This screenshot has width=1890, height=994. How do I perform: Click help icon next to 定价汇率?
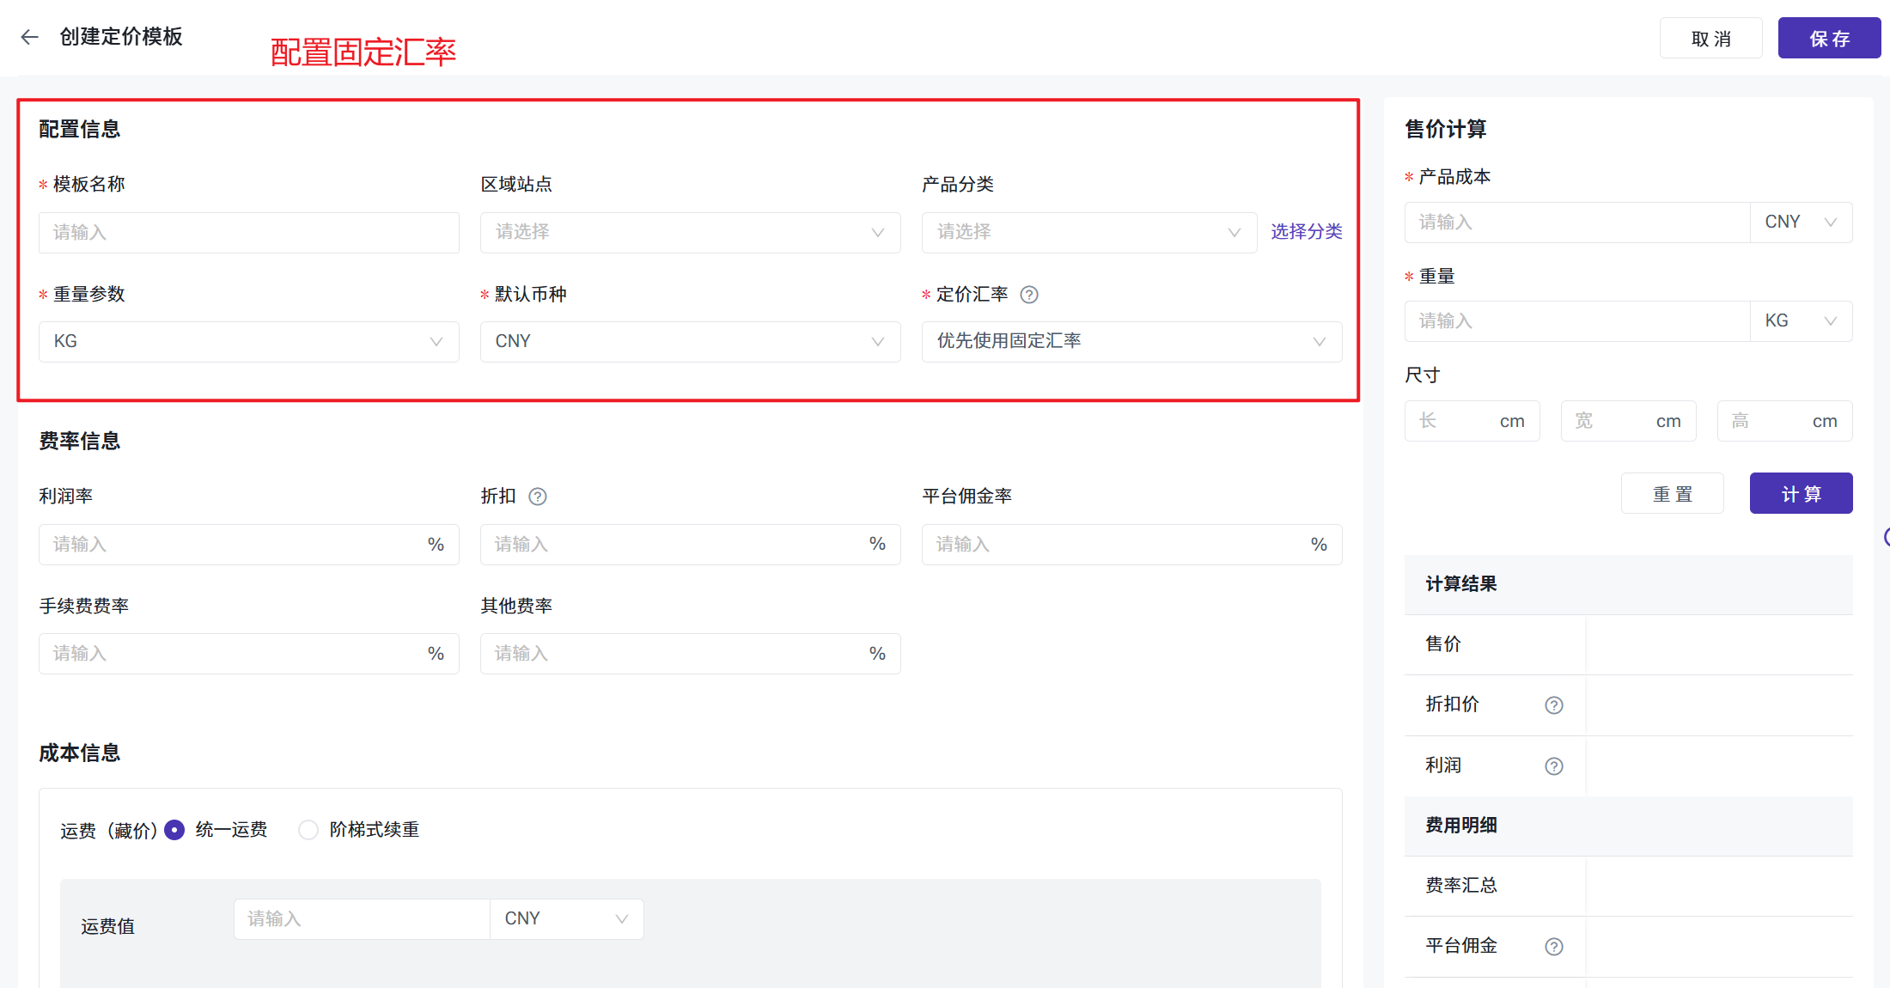[x=1029, y=295]
